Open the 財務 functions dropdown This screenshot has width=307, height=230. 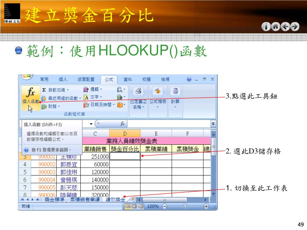click(x=50, y=106)
